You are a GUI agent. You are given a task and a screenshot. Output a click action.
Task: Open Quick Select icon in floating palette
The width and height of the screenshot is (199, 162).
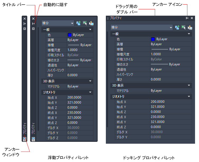tap(91, 23)
